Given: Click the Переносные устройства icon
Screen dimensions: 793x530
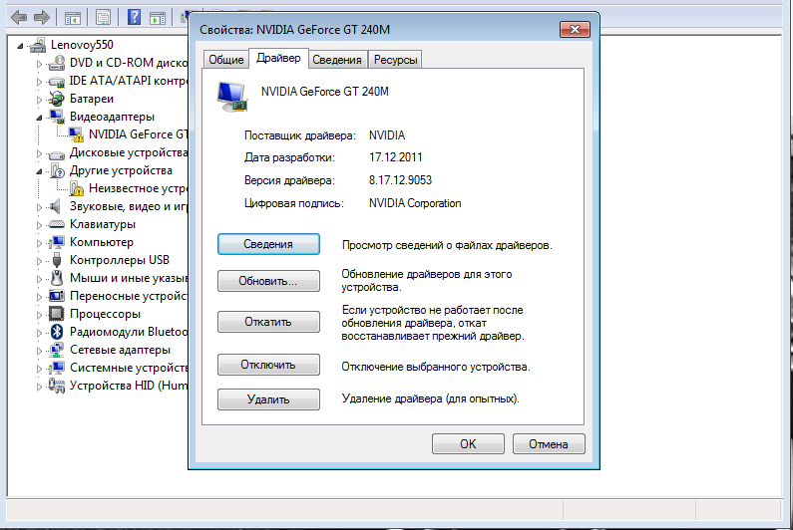Looking at the screenshot, I should (57, 296).
